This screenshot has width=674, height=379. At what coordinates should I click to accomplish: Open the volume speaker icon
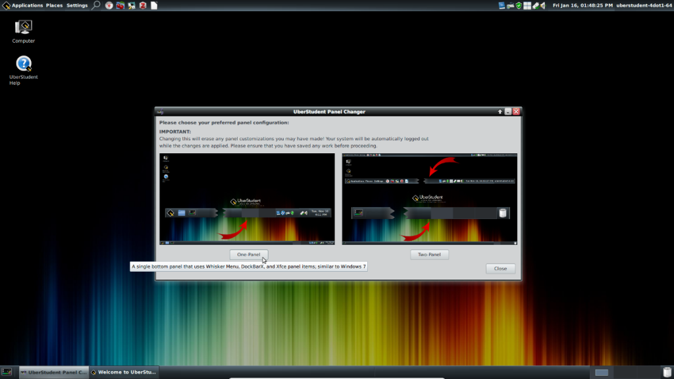click(x=544, y=5)
